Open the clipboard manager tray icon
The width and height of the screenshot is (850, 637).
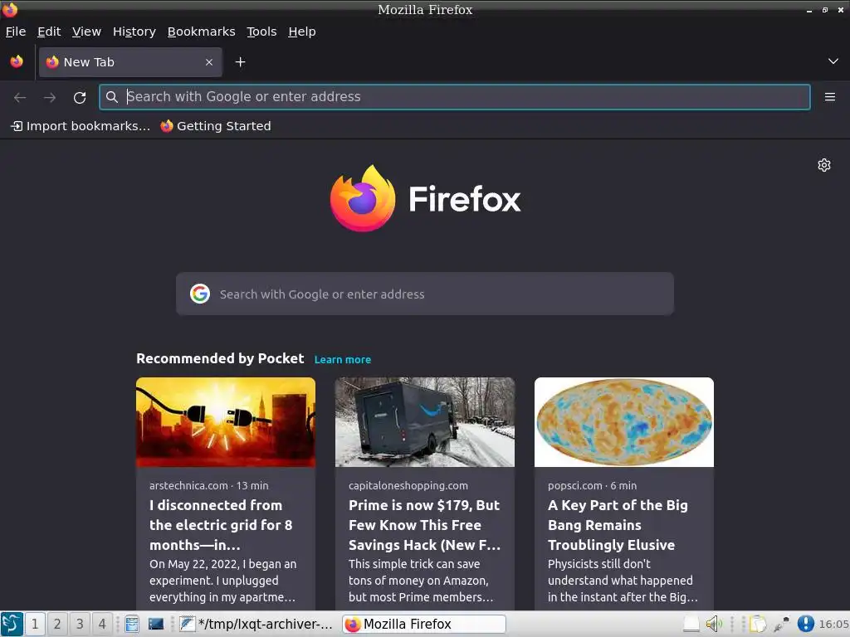pos(757,624)
